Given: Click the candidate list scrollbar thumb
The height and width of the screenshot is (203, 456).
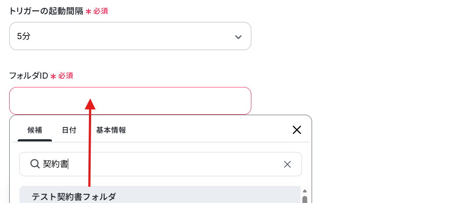Looking at the screenshot, I should (x=305, y=199).
